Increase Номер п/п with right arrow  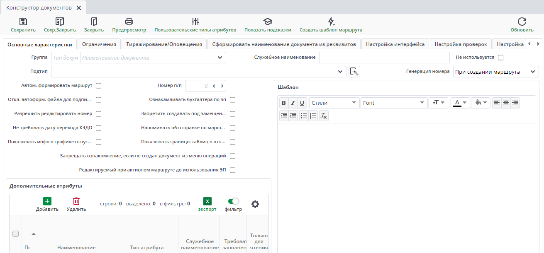tap(222, 86)
